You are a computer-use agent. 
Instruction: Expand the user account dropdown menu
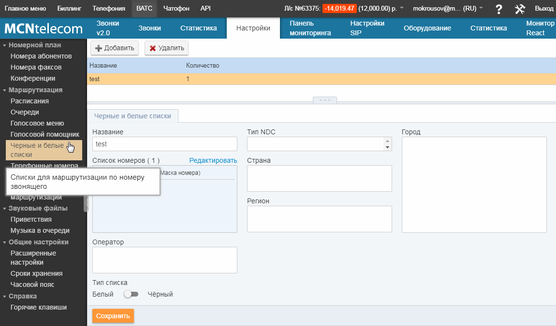click(481, 8)
